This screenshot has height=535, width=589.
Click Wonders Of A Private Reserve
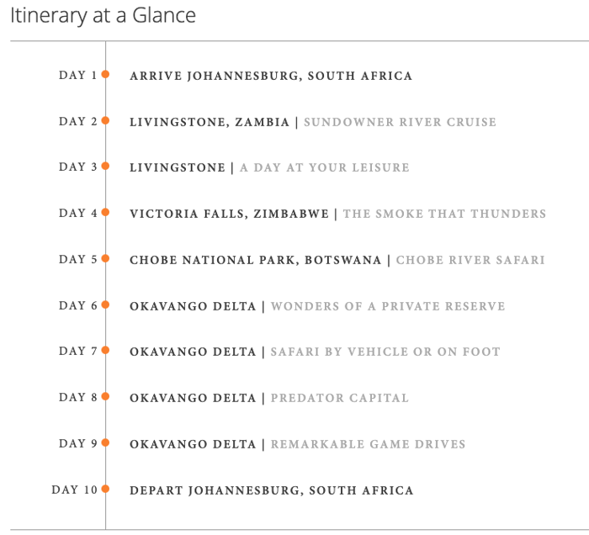click(388, 306)
